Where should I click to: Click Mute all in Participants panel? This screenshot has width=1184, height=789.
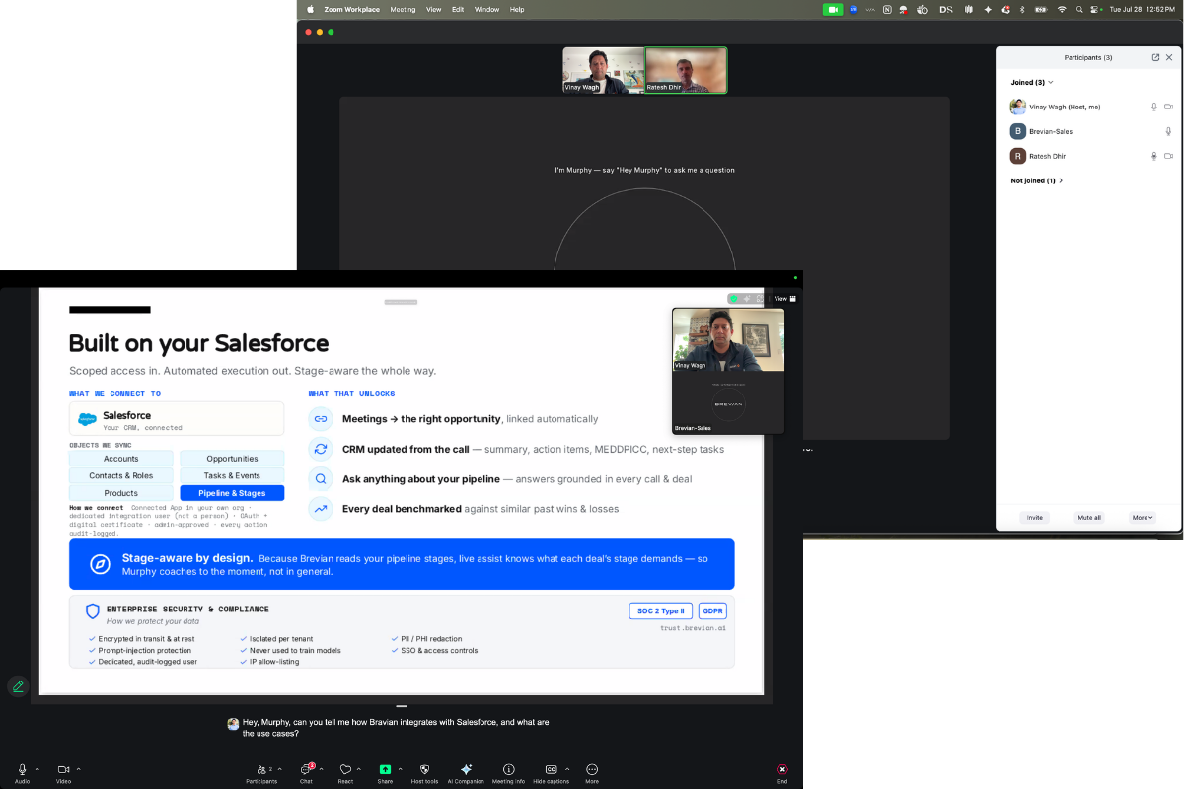[x=1089, y=517]
